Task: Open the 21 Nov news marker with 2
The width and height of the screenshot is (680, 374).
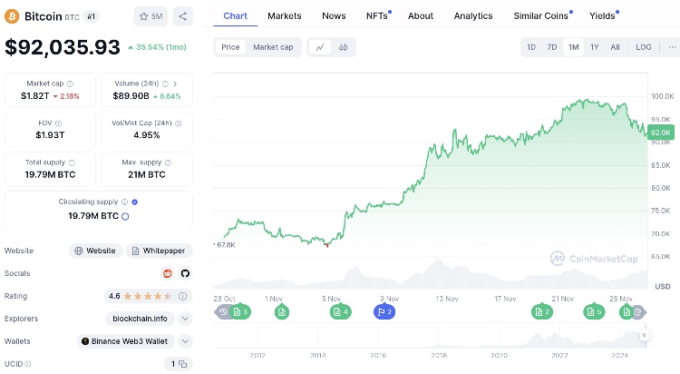Action: click(542, 312)
